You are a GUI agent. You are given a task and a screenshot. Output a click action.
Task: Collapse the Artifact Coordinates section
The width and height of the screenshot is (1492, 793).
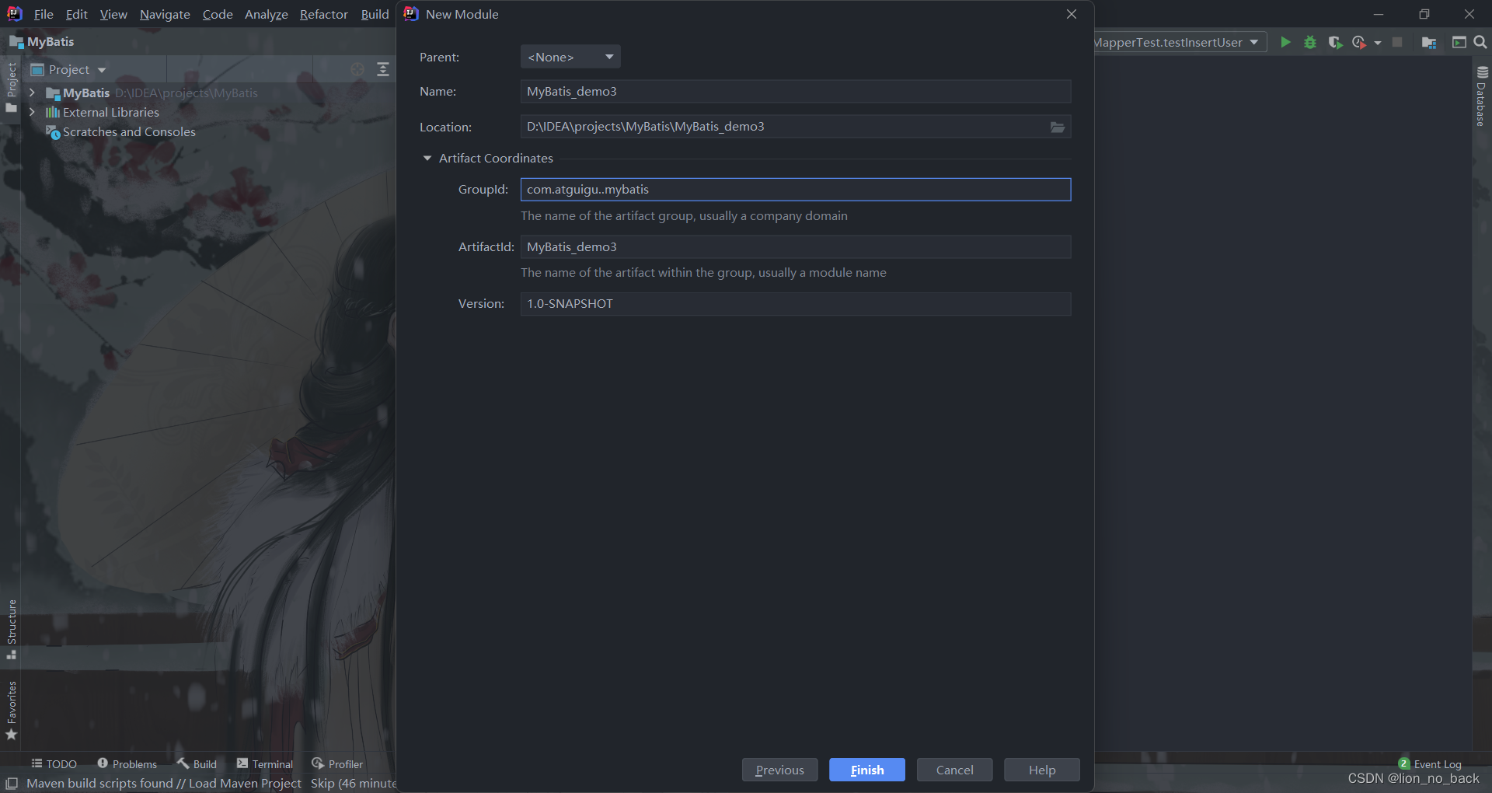pos(427,158)
